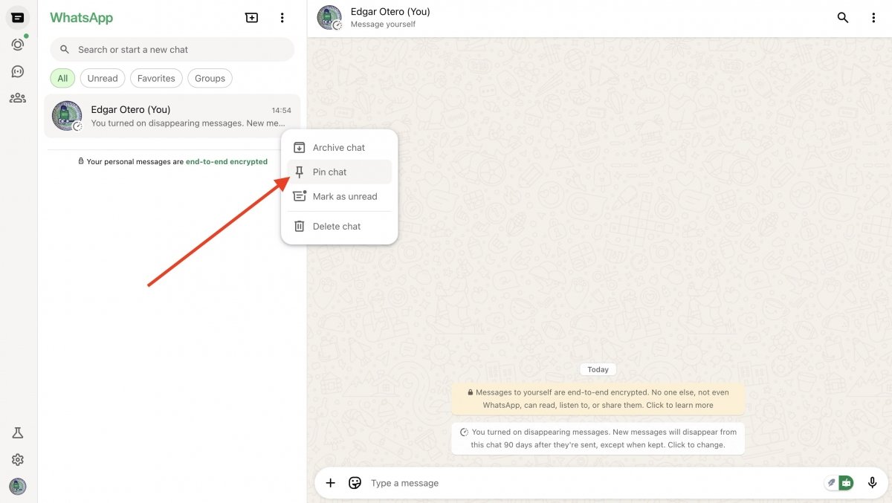Viewport: 892px width, 503px height.
Task: Click Edgar Otero avatar in chat list
Action: pyautogui.click(x=67, y=116)
